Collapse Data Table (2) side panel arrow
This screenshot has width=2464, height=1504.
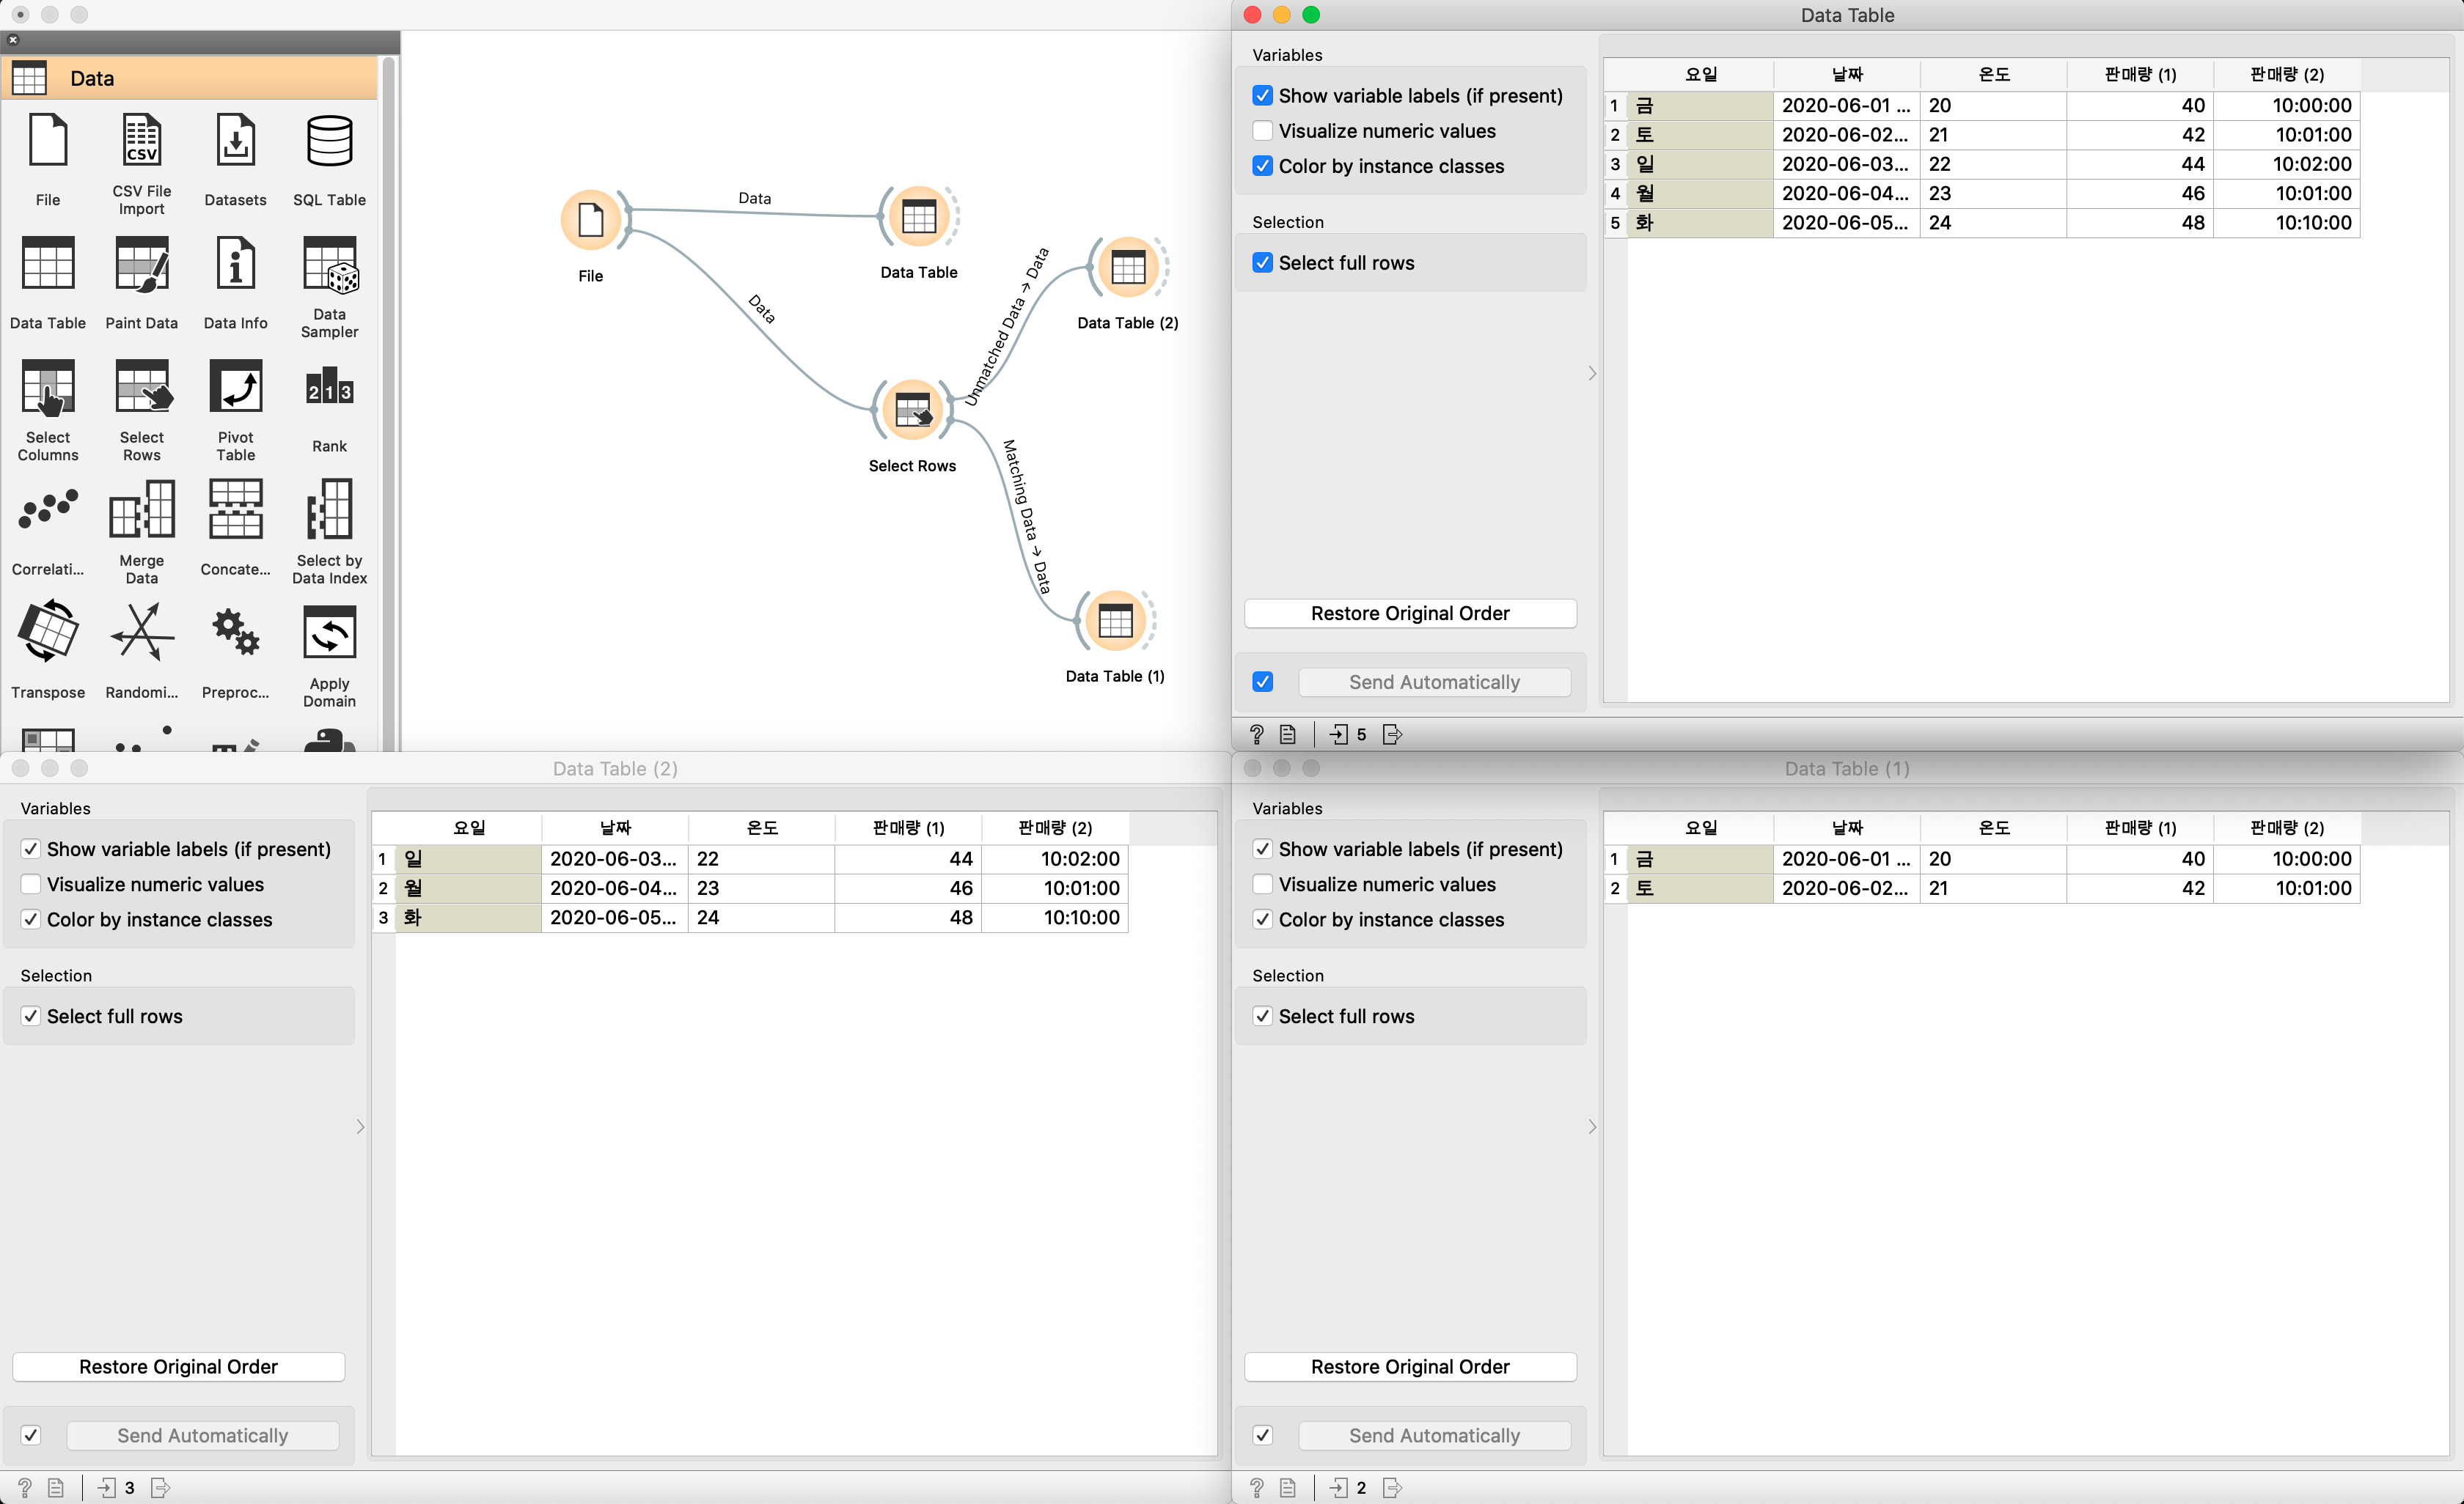pos(360,1127)
